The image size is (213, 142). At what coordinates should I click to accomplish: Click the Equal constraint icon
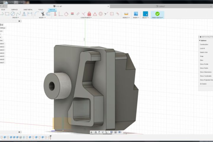pyautogui.click(x=72, y=14)
